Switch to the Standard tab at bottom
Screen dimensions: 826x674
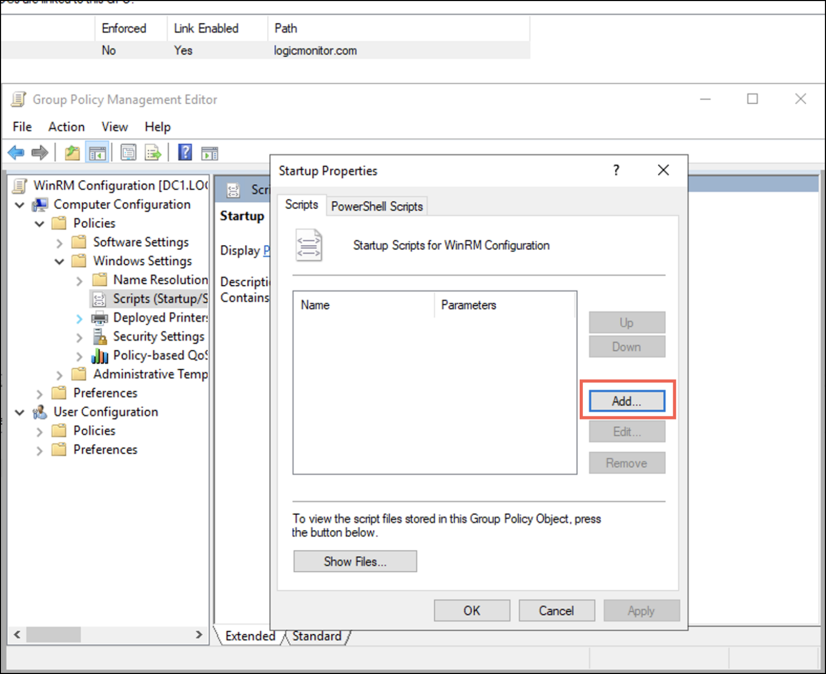317,636
